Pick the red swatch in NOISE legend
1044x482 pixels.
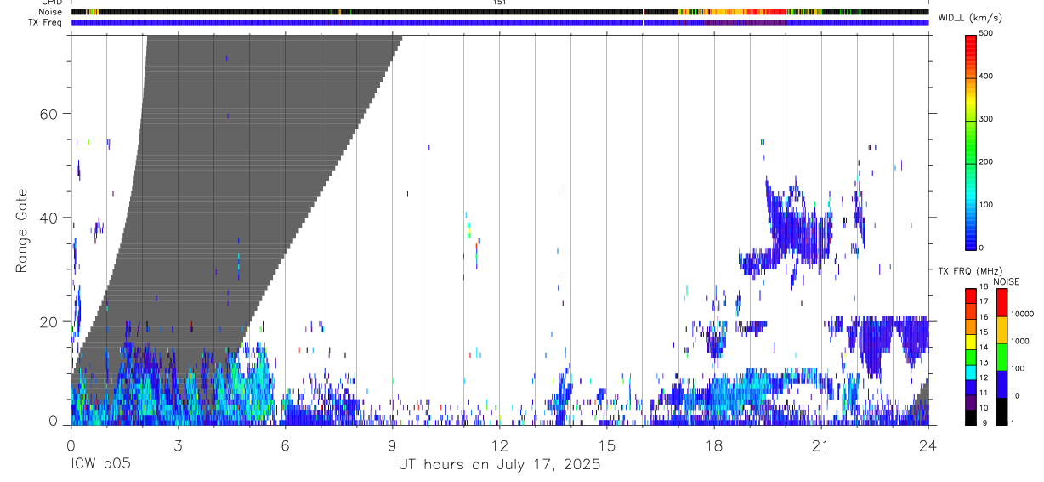[1001, 303]
